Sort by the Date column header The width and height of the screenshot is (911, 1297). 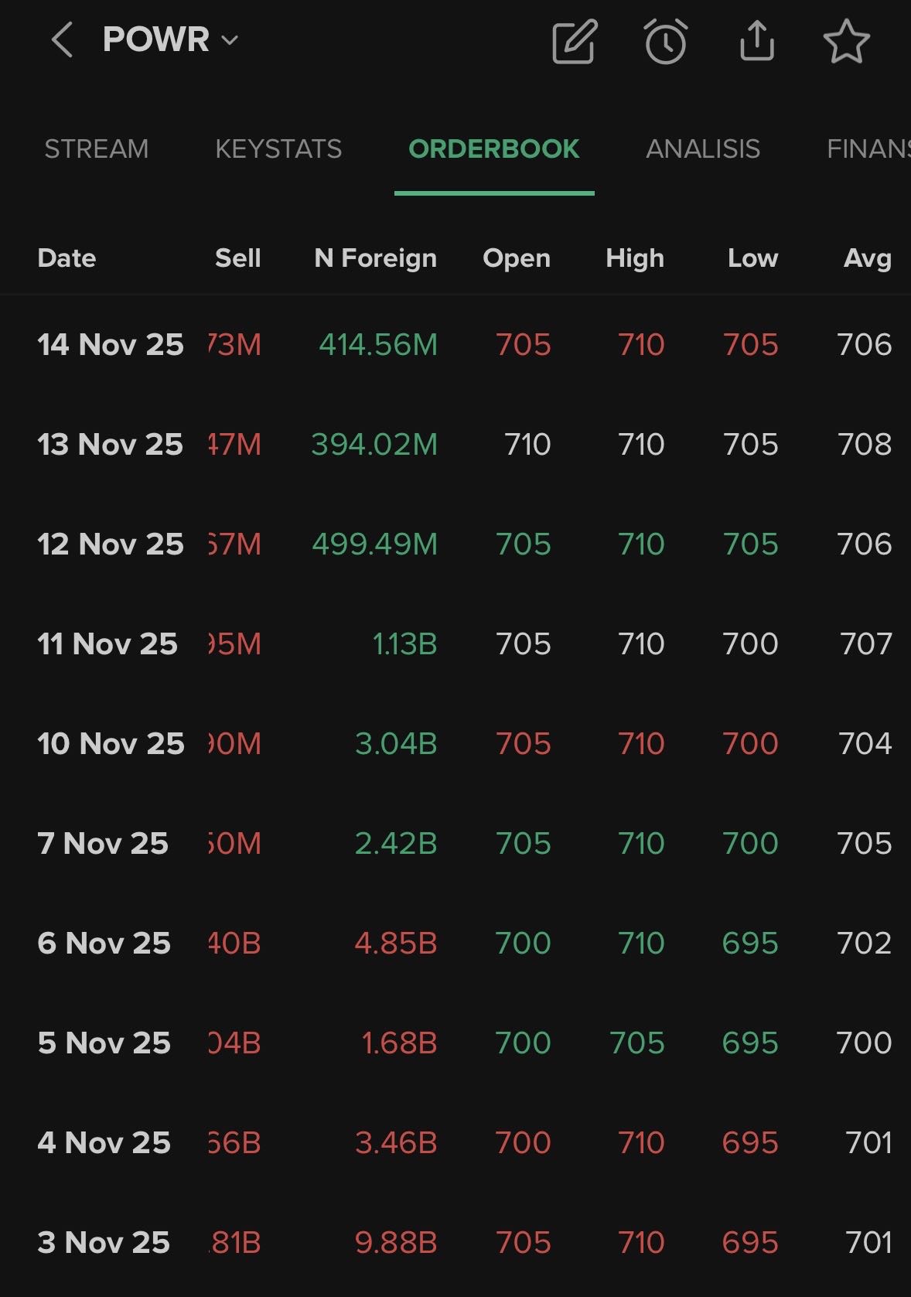[67, 258]
